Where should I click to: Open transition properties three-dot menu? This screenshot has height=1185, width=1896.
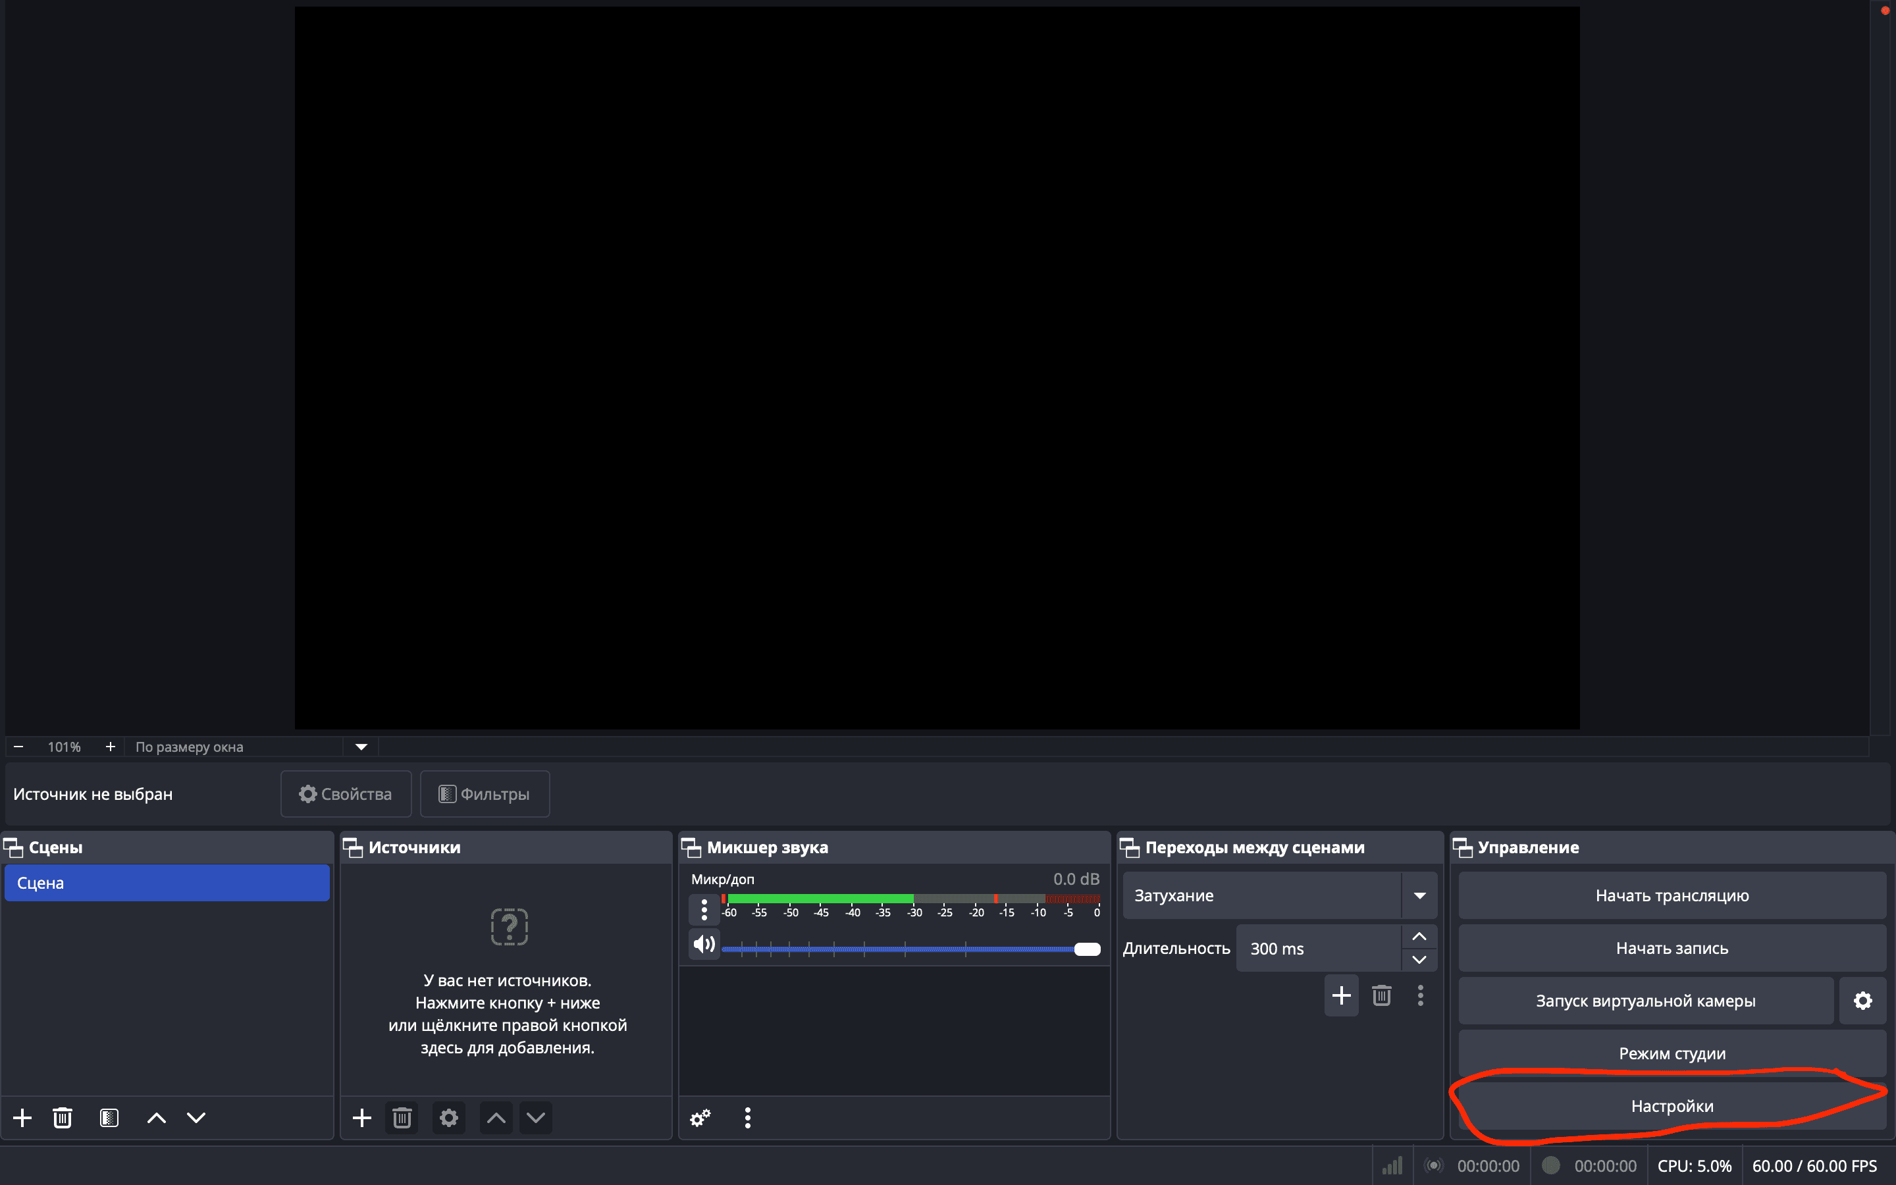click(x=1421, y=995)
